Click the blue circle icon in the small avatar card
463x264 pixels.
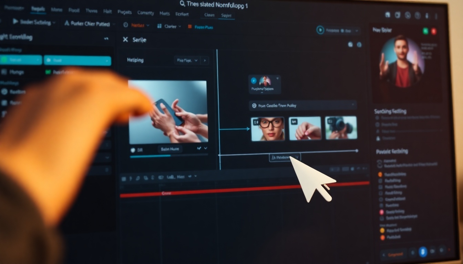[x=254, y=81]
